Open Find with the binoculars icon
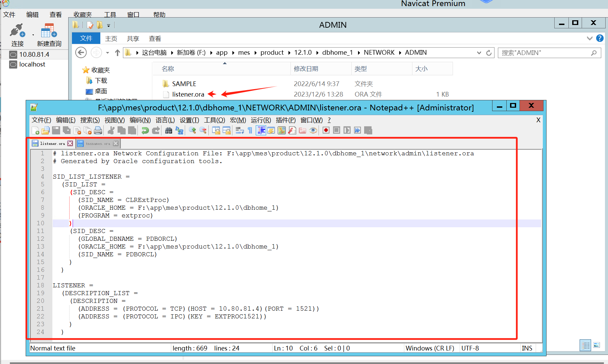The width and height of the screenshot is (608, 364). [x=169, y=131]
